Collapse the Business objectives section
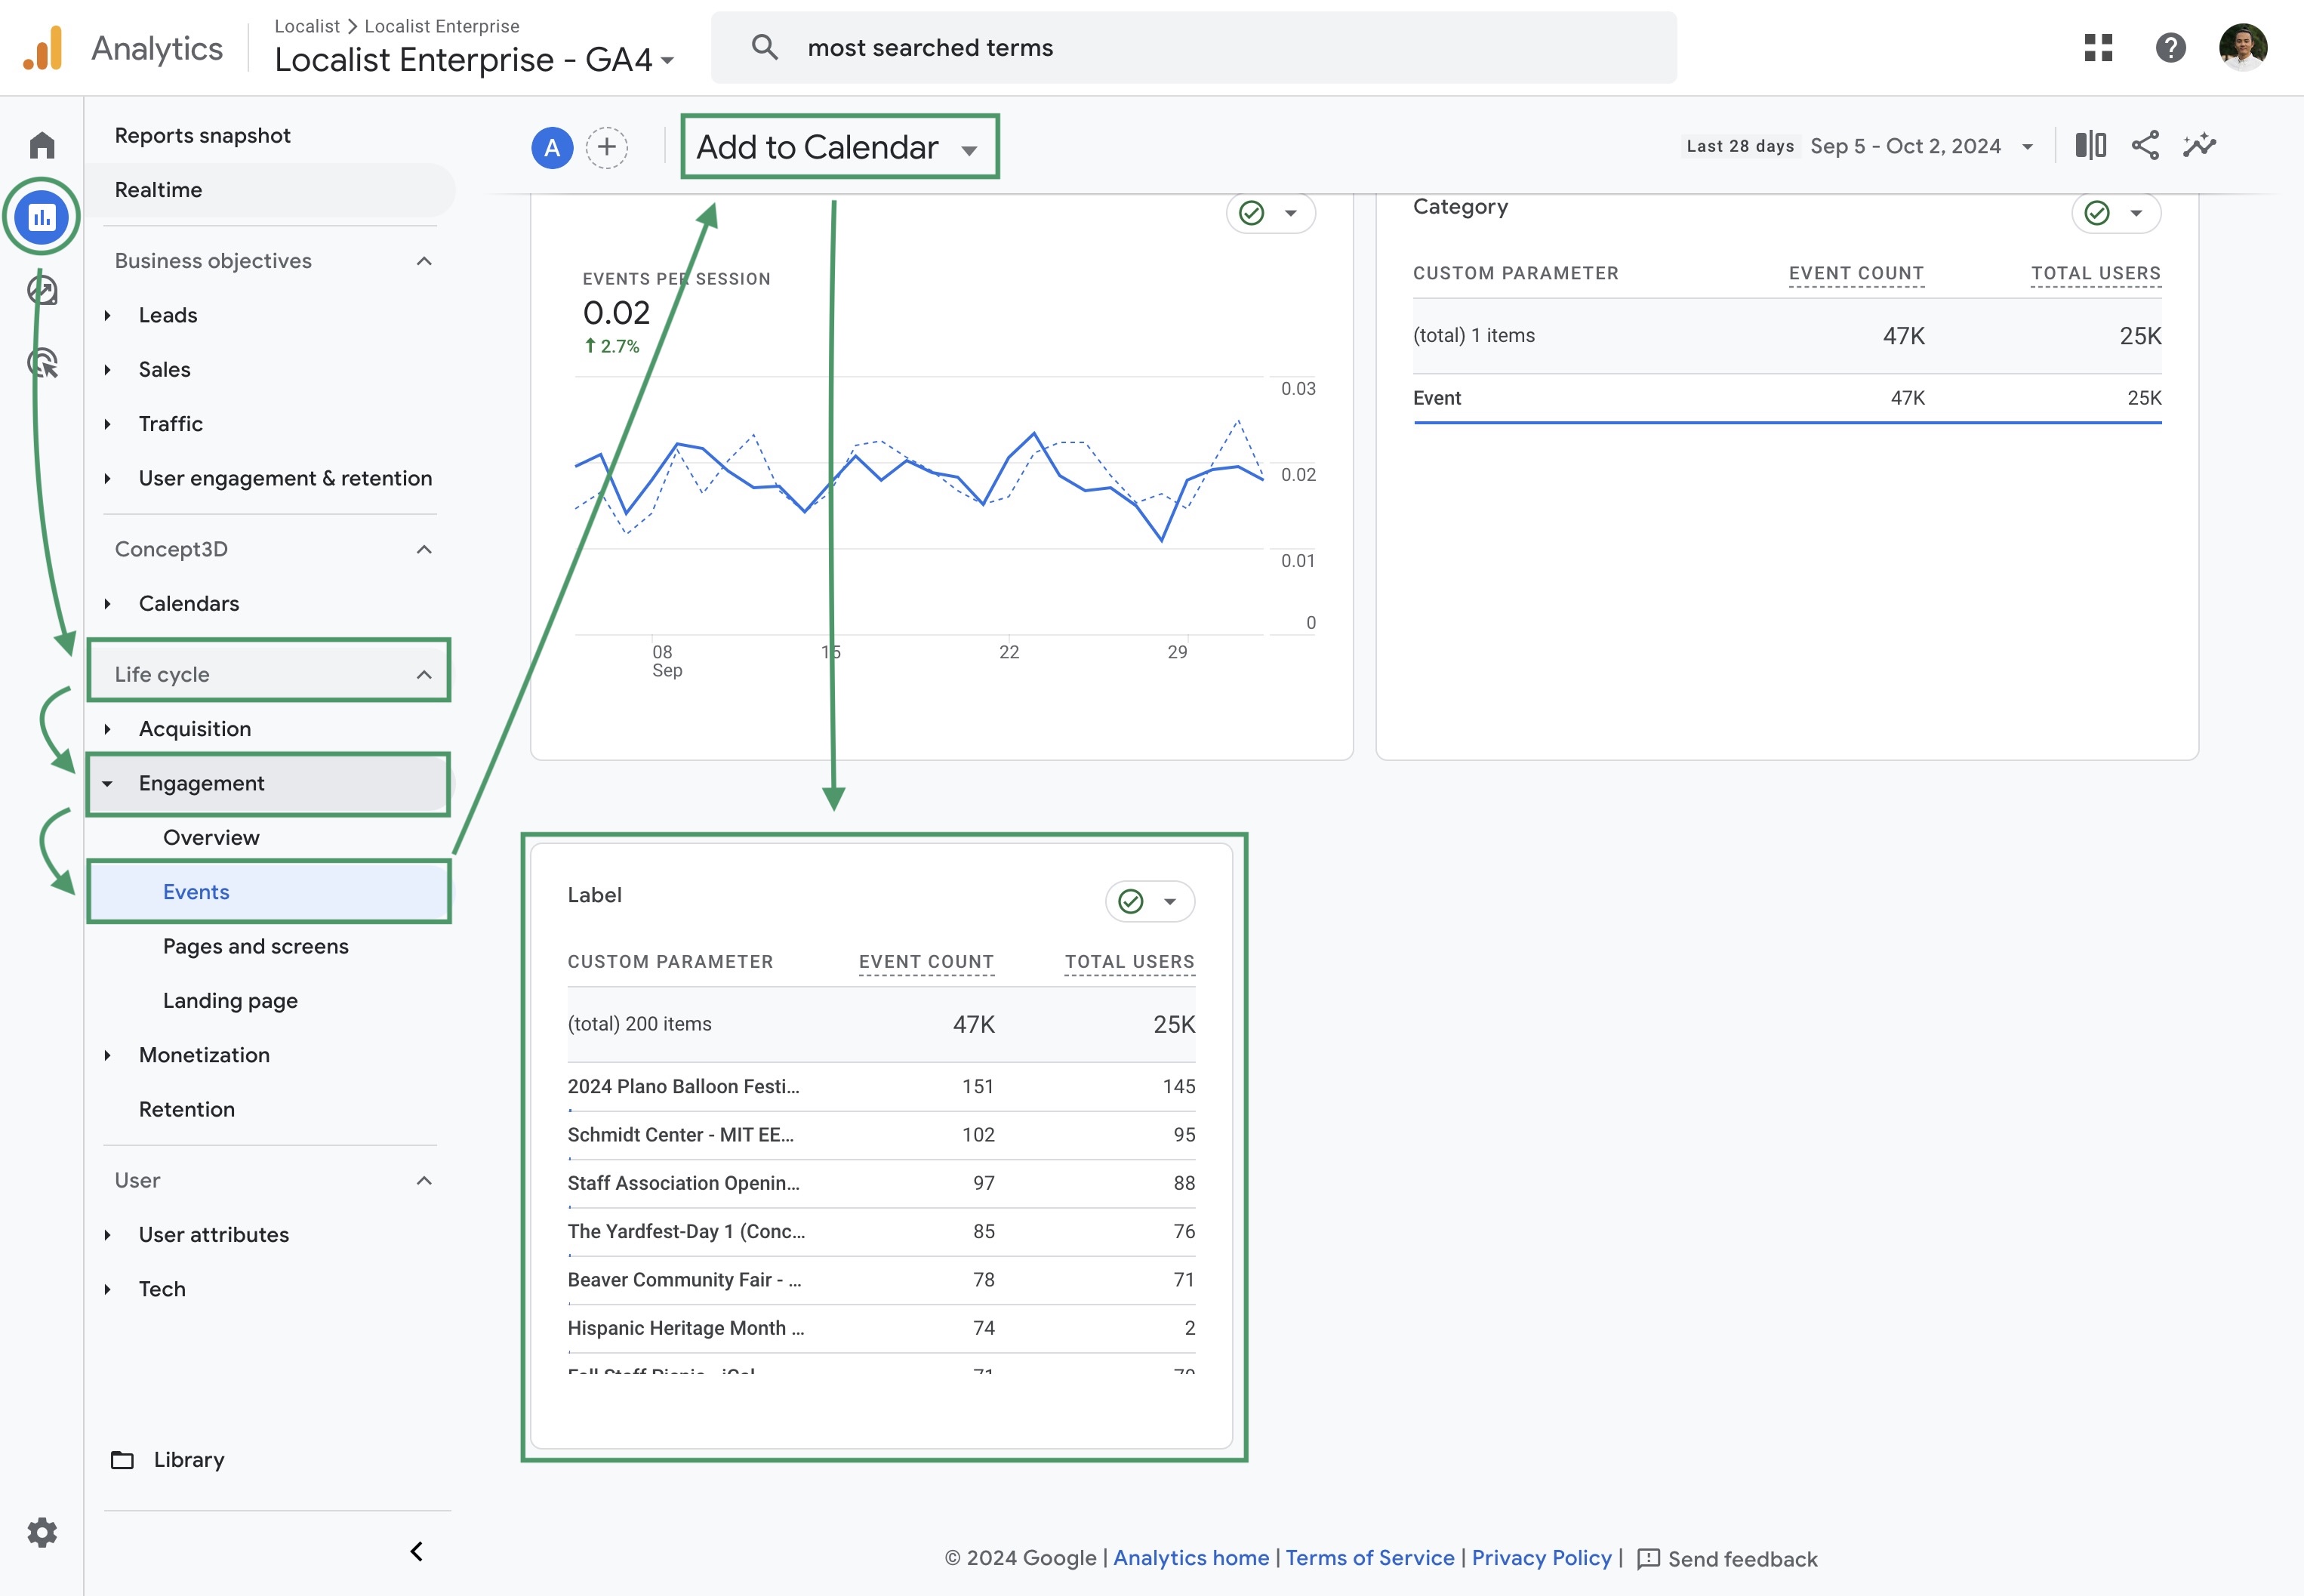 click(424, 261)
